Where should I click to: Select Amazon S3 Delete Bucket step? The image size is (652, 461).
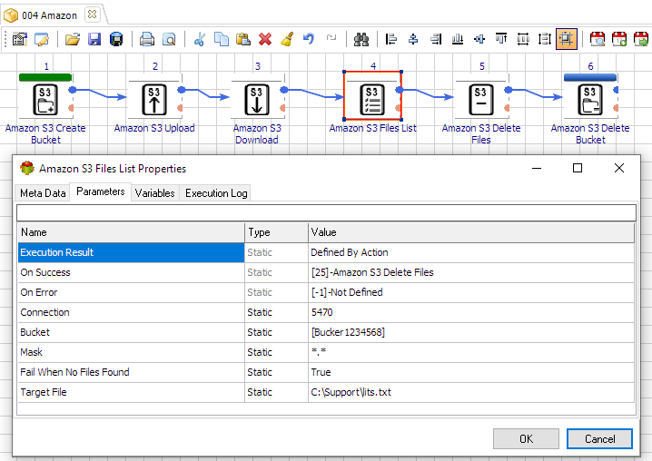590,100
